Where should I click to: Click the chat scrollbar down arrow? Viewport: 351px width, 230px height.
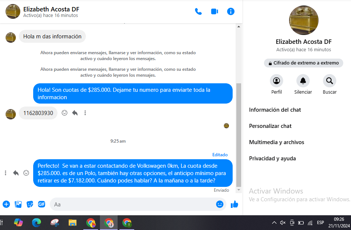coord(239,190)
